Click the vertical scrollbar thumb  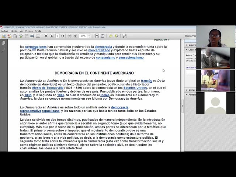(183, 106)
